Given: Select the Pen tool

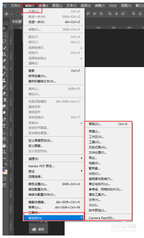Looking at the screenshot, I should [x=4, y=119].
